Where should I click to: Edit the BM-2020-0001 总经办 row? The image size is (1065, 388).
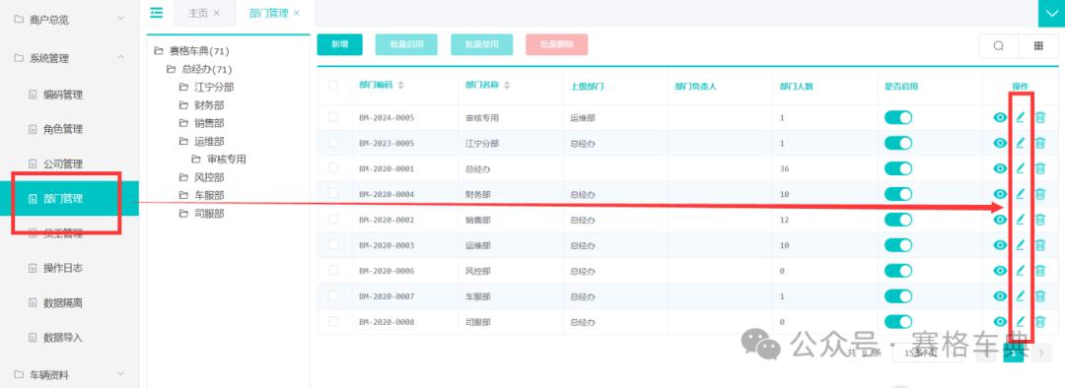[x=1020, y=168]
